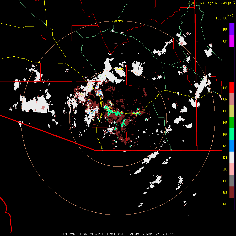
Task: Click the dark green HR color swatch
Action: click(x=232, y=123)
